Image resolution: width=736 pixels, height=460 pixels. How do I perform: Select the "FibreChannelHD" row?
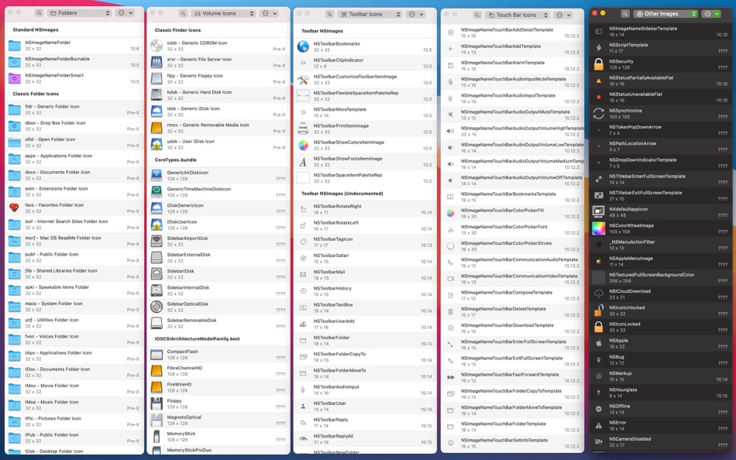coord(218,371)
